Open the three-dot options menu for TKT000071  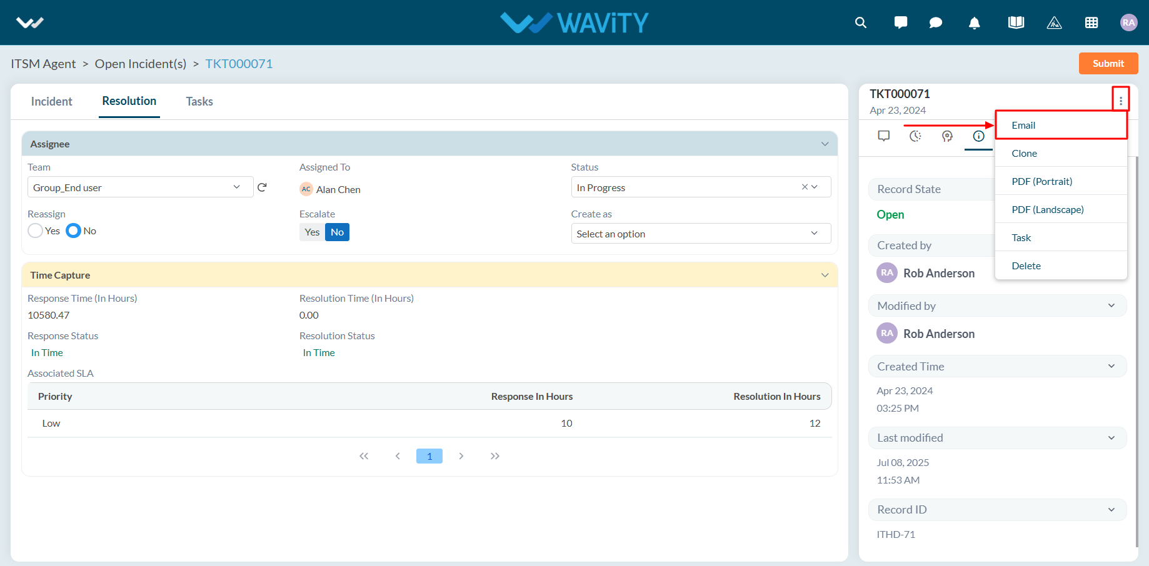coord(1121,101)
